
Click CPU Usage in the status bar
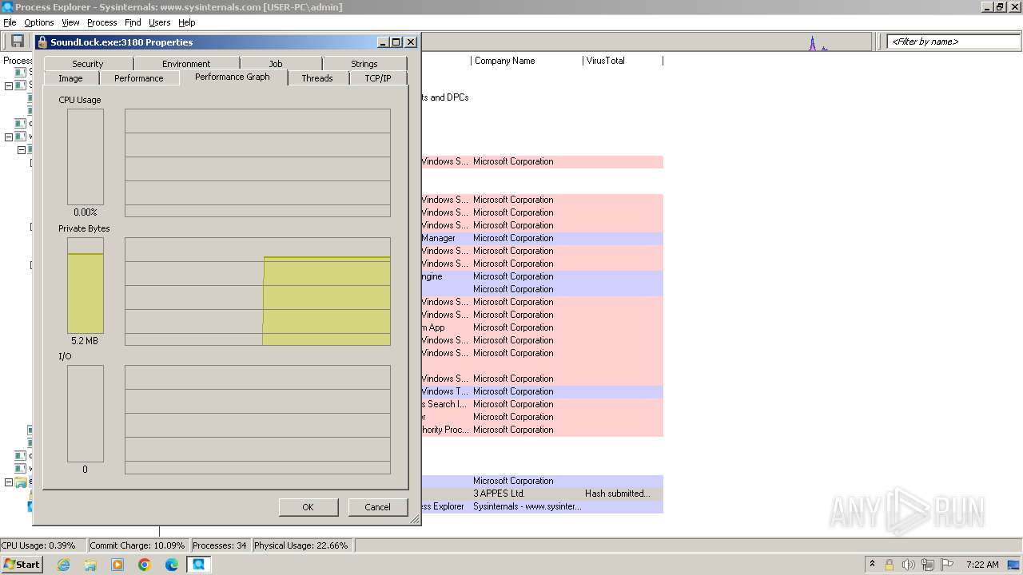pos(42,545)
